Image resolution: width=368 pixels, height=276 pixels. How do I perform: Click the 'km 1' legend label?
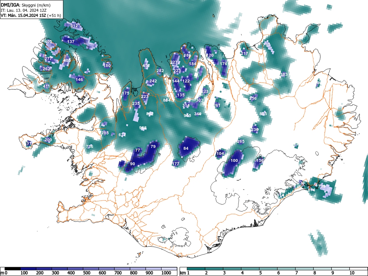pos(185,273)
